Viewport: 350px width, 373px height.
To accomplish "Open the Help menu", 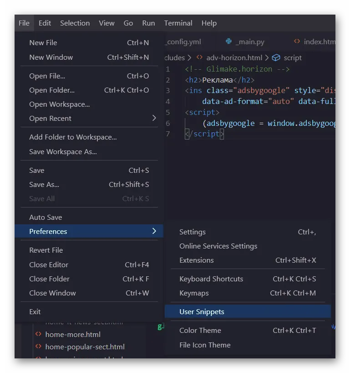I will point(209,23).
